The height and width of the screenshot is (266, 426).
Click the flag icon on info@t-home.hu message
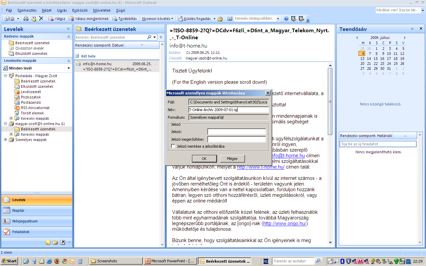click(156, 66)
